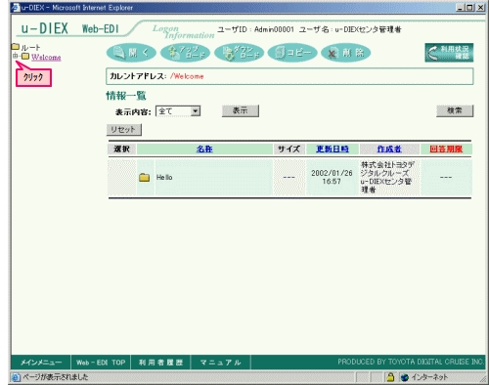This screenshot has width=489, height=385.
Task: Close the Internet Explorer window
Action: (x=481, y=7)
